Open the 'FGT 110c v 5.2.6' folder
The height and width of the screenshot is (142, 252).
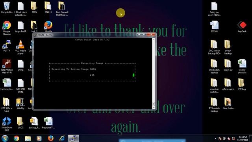click(x=7, y=105)
